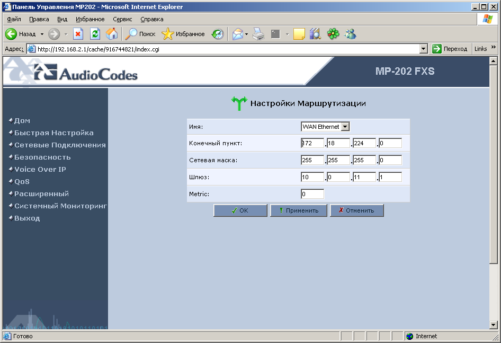Open the Back button history dropdown arrow
Image resolution: width=501 pixels, height=343 pixels.
click(x=42, y=34)
